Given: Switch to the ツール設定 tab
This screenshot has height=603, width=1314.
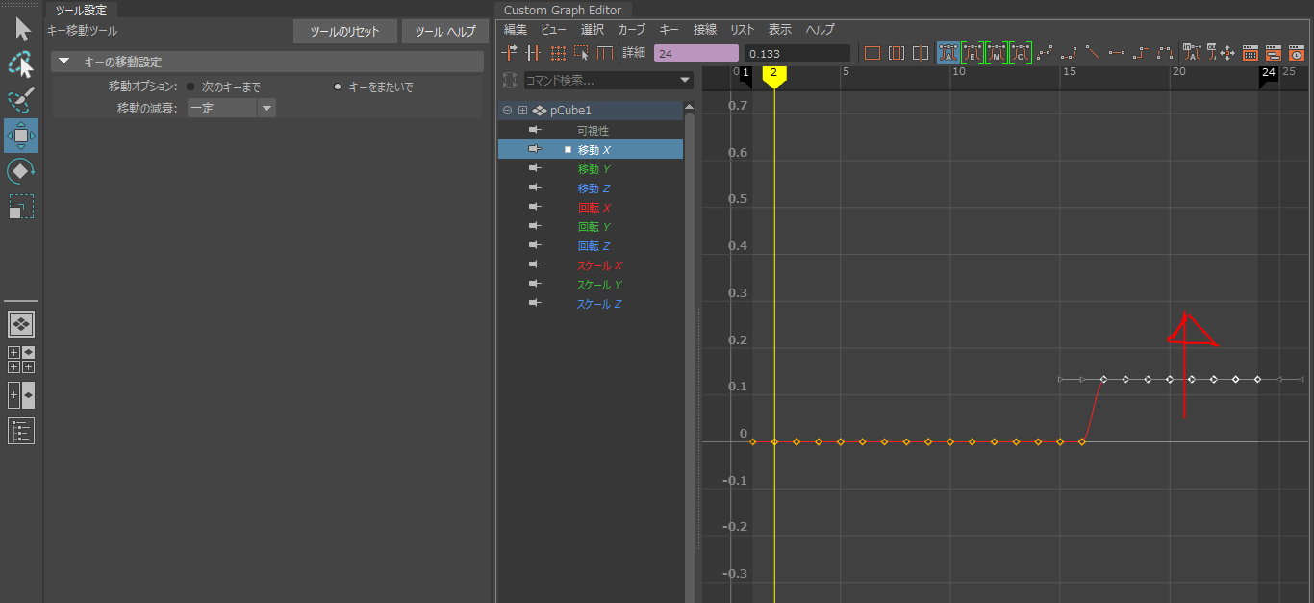Looking at the screenshot, I should [82, 10].
